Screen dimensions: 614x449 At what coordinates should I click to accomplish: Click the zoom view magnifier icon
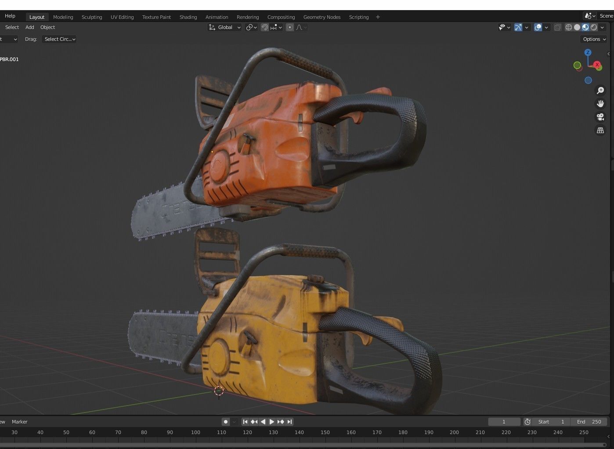(x=600, y=91)
